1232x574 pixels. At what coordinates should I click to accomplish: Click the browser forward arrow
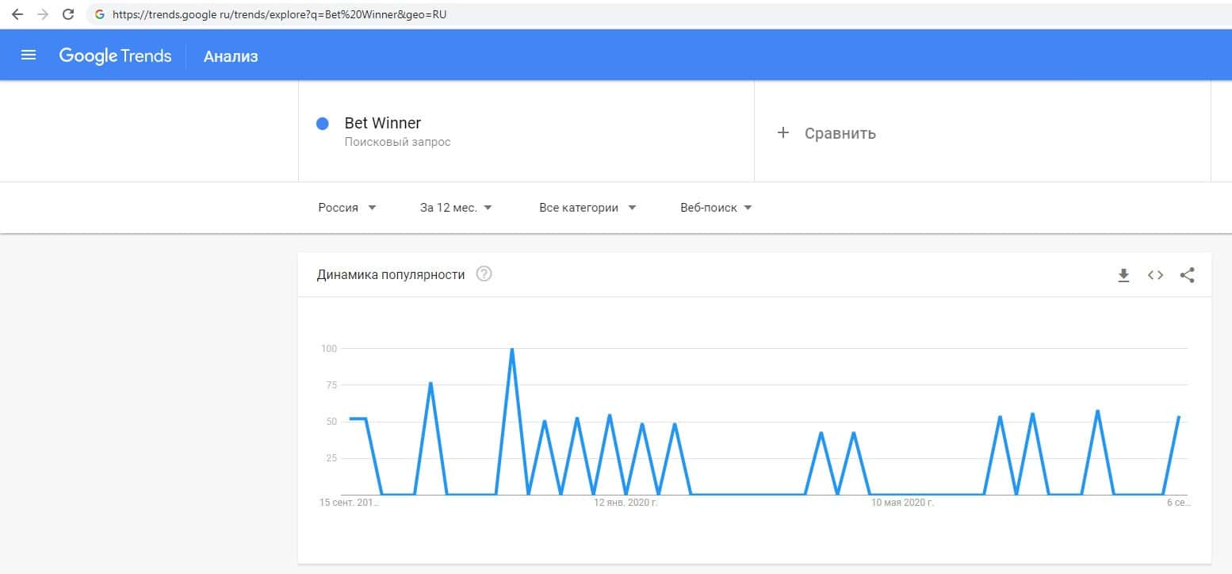point(43,14)
